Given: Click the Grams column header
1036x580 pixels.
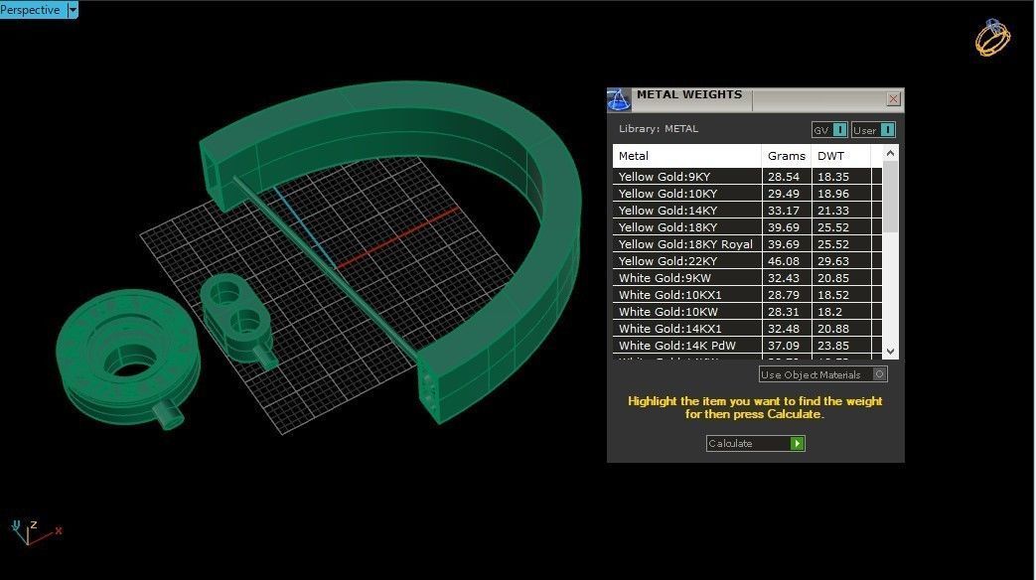Looking at the screenshot, I should 787,156.
